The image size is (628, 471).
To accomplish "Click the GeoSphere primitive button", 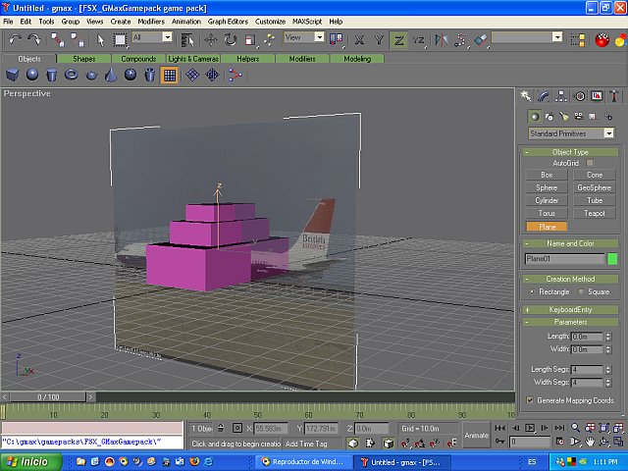I will click(595, 187).
